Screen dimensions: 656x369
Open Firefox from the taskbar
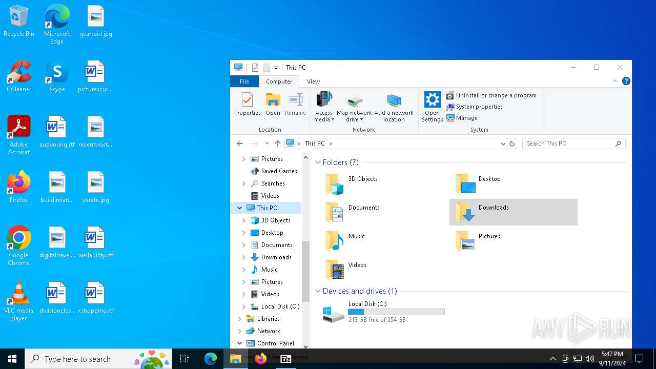click(261, 359)
